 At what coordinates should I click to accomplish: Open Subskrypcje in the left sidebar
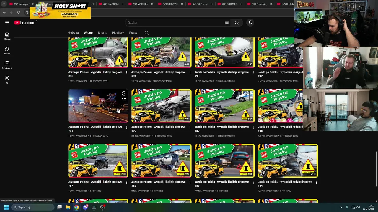coord(7,65)
